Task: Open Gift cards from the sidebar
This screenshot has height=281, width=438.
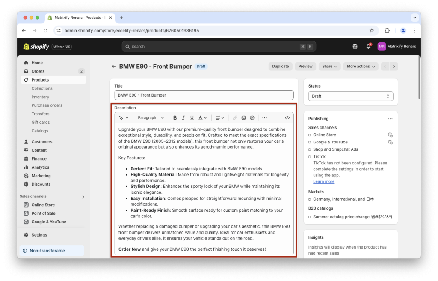Action: pyautogui.click(x=41, y=122)
